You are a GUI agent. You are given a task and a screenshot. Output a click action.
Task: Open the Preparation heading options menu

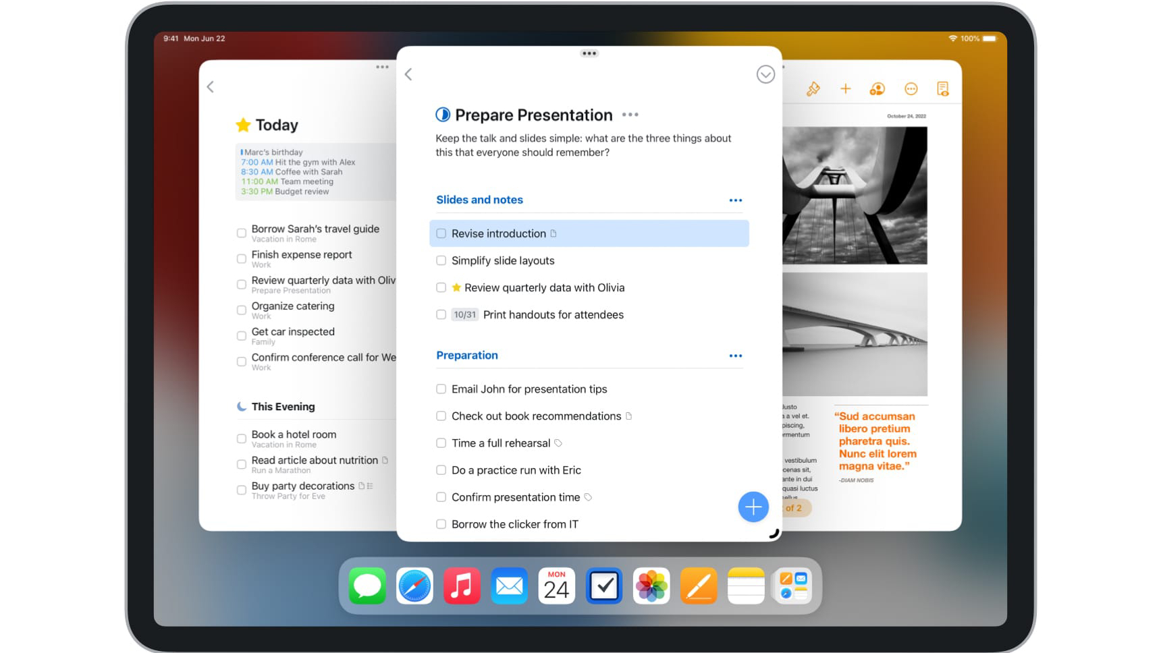tap(735, 356)
